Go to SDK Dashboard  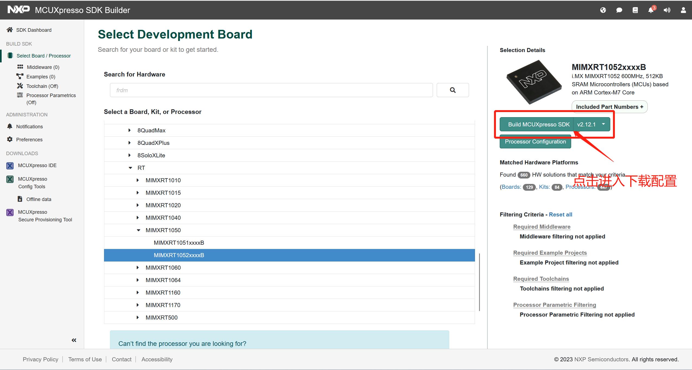pos(34,30)
